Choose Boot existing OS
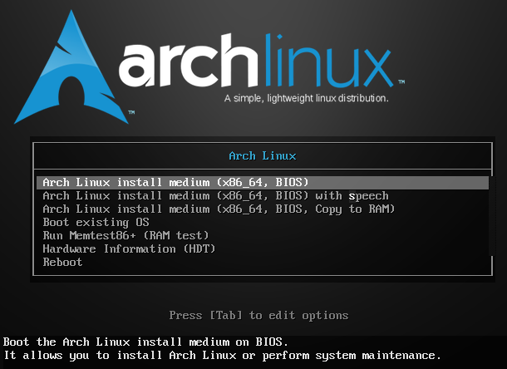 pyautogui.click(x=96, y=223)
